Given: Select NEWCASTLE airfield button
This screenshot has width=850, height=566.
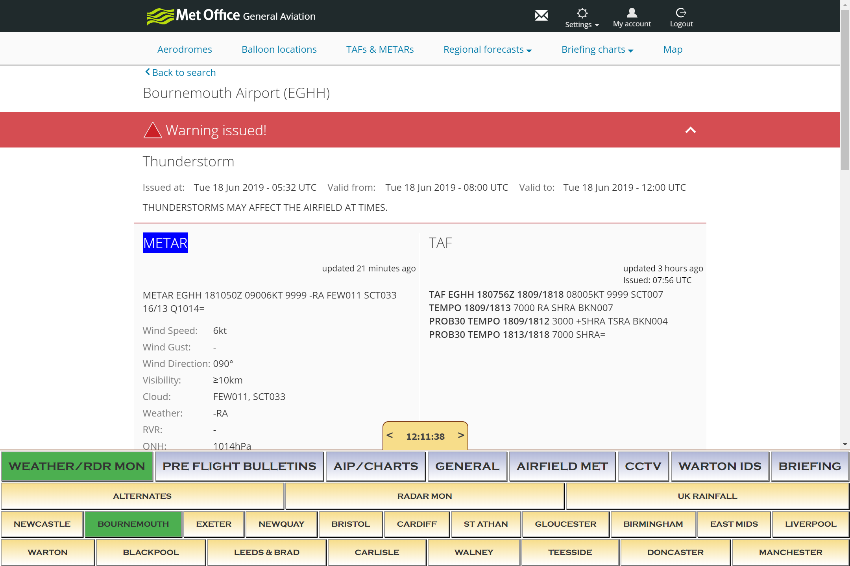Looking at the screenshot, I should coord(42,524).
